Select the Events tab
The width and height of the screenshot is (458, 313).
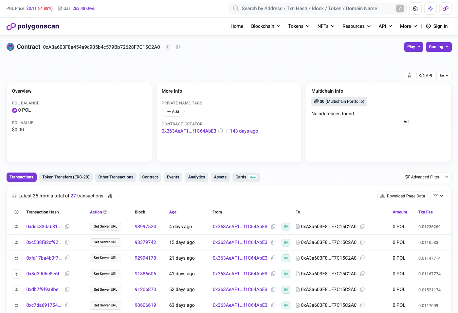(x=173, y=177)
